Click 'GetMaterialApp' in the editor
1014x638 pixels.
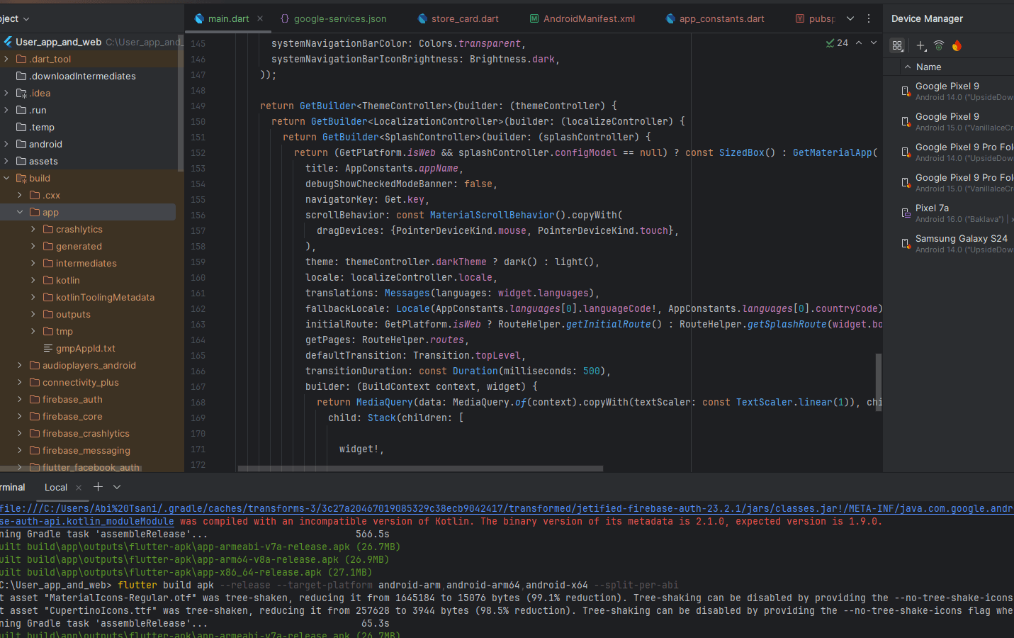tap(832, 152)
